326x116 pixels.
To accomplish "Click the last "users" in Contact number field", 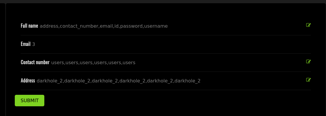I will pyautogui.click(x=129, y=62).
